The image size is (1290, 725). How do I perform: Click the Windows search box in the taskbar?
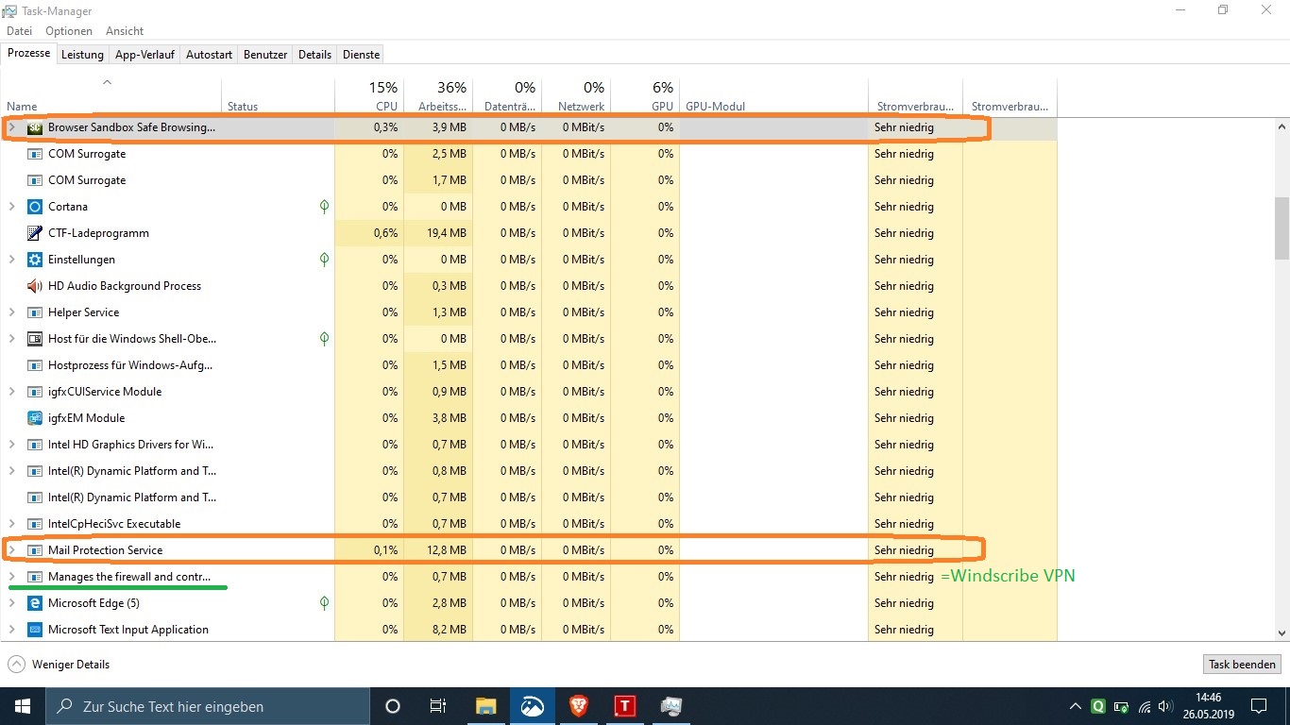(x=208, y=706)
